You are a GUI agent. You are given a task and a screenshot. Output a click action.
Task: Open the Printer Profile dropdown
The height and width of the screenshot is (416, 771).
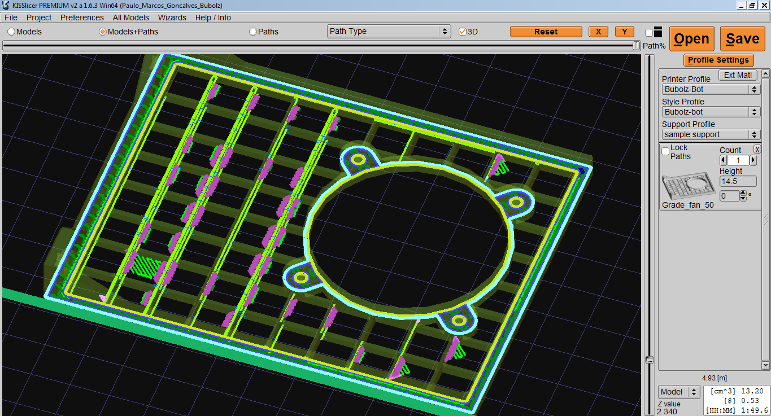pyautogui.click(x=711, y=89)
